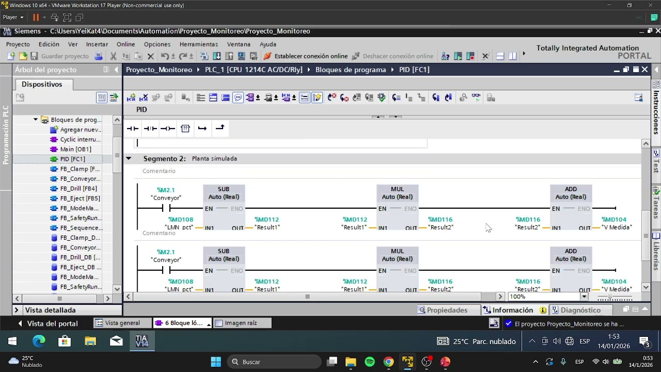Insert a normally open contact
661x372 pixels.
[x=133, y=128]
